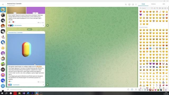Open Unity icon in taskbar
This screenshot has width=169, height=95.
point(41,93)
